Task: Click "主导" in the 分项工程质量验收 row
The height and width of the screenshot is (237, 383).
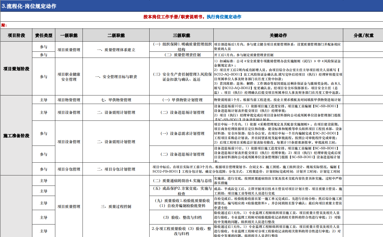Action: 44,231
